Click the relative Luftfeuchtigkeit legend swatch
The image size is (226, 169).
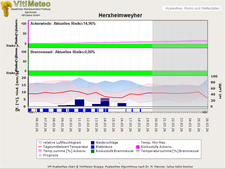click(x=40, y=143)
